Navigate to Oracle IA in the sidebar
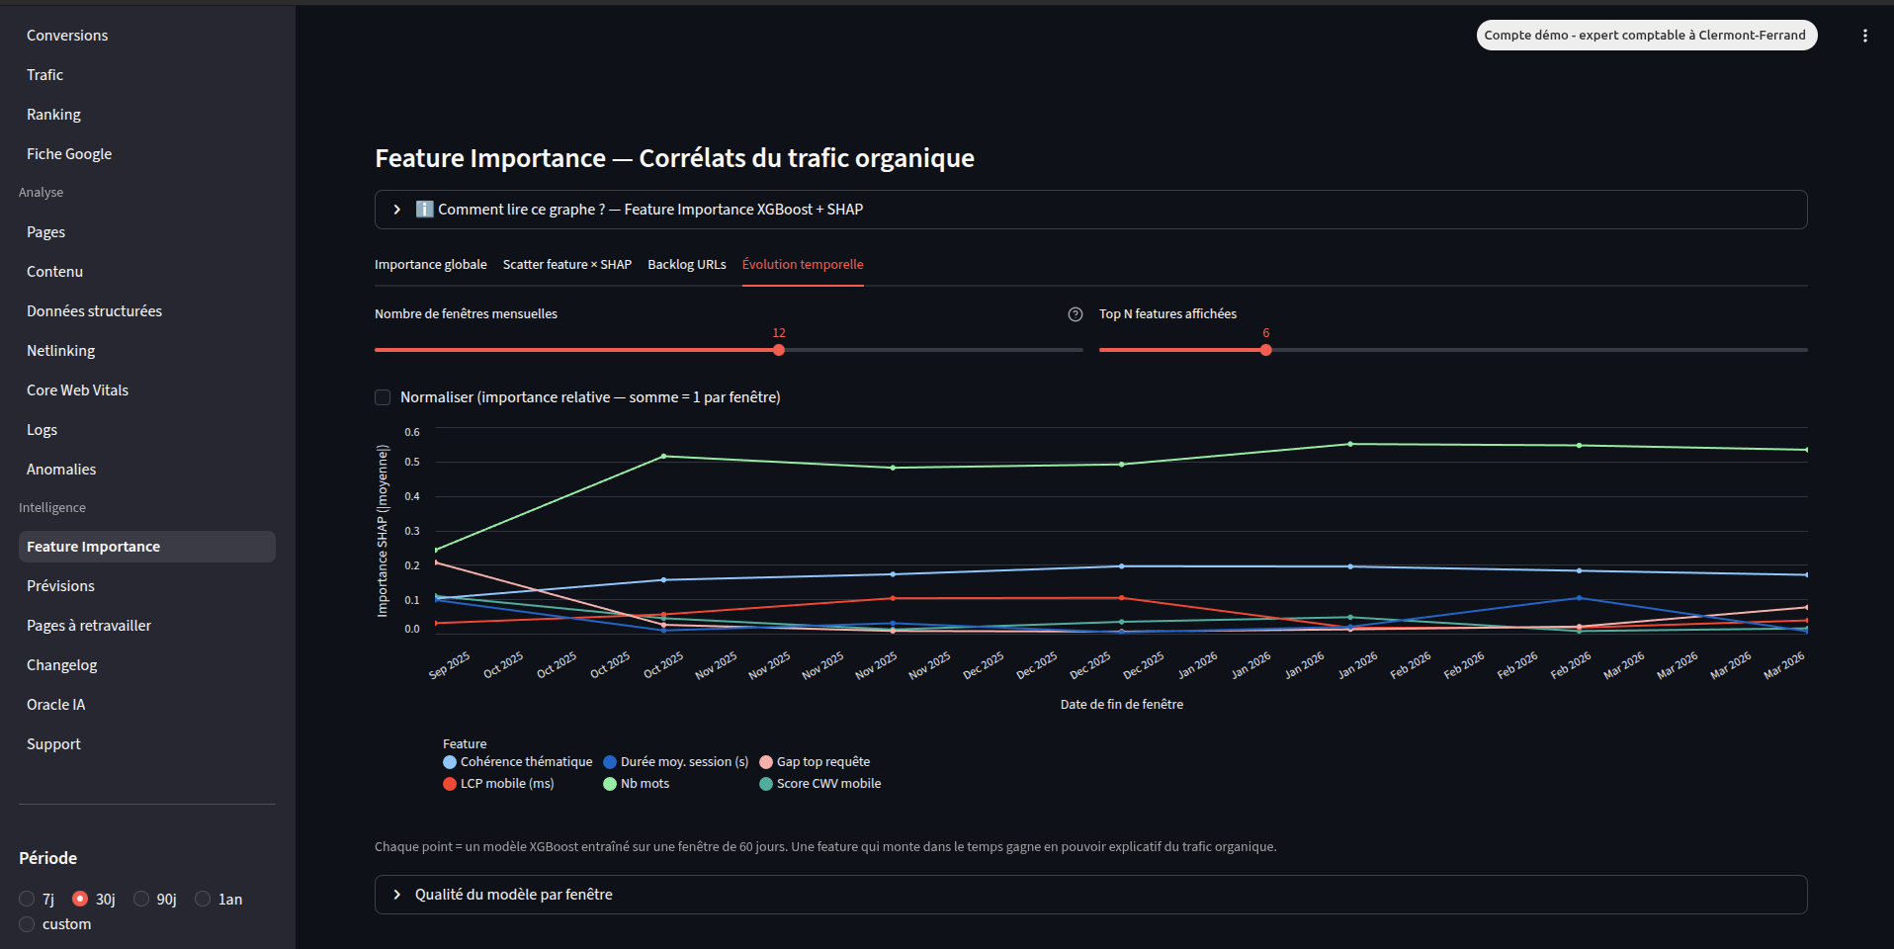 [x=55, y=704]
